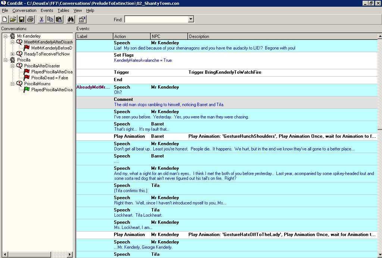Select the '...Mr. Kenderly, George Kenderly.' speech
Viewport: 382px width, 258px height.
pyautogui.click(x=226, y=245)
